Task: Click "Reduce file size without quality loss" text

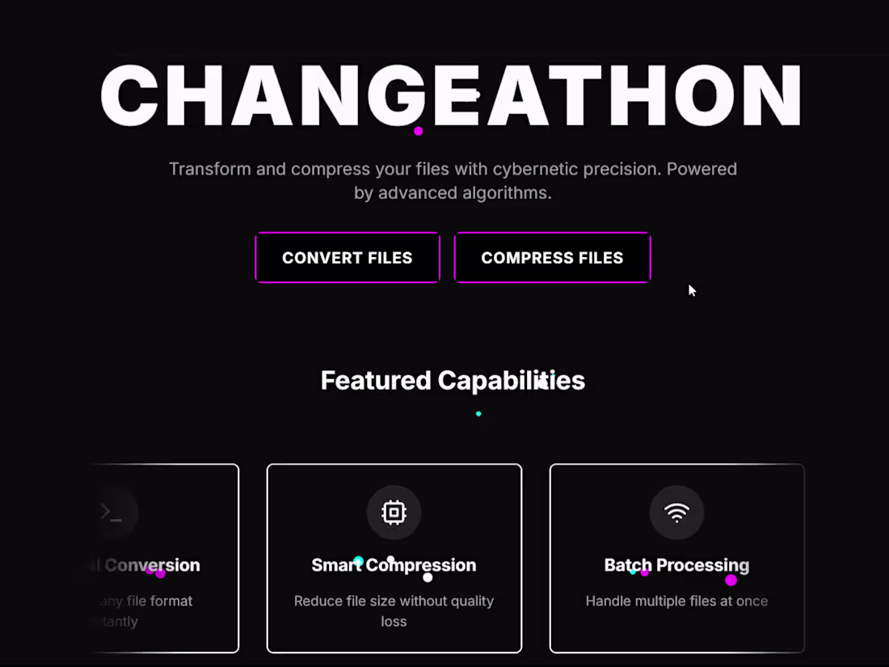Action: (x=394, y=611)
